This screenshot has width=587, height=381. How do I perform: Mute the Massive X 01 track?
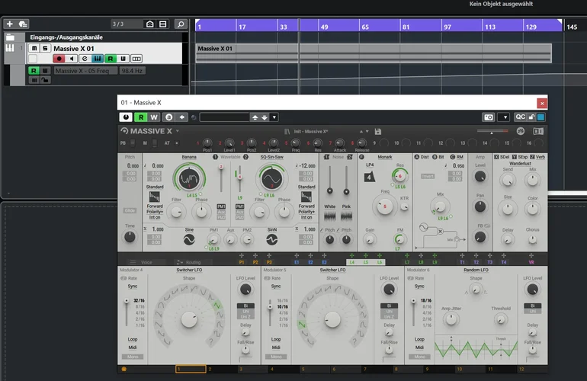(x=34, y=49)
